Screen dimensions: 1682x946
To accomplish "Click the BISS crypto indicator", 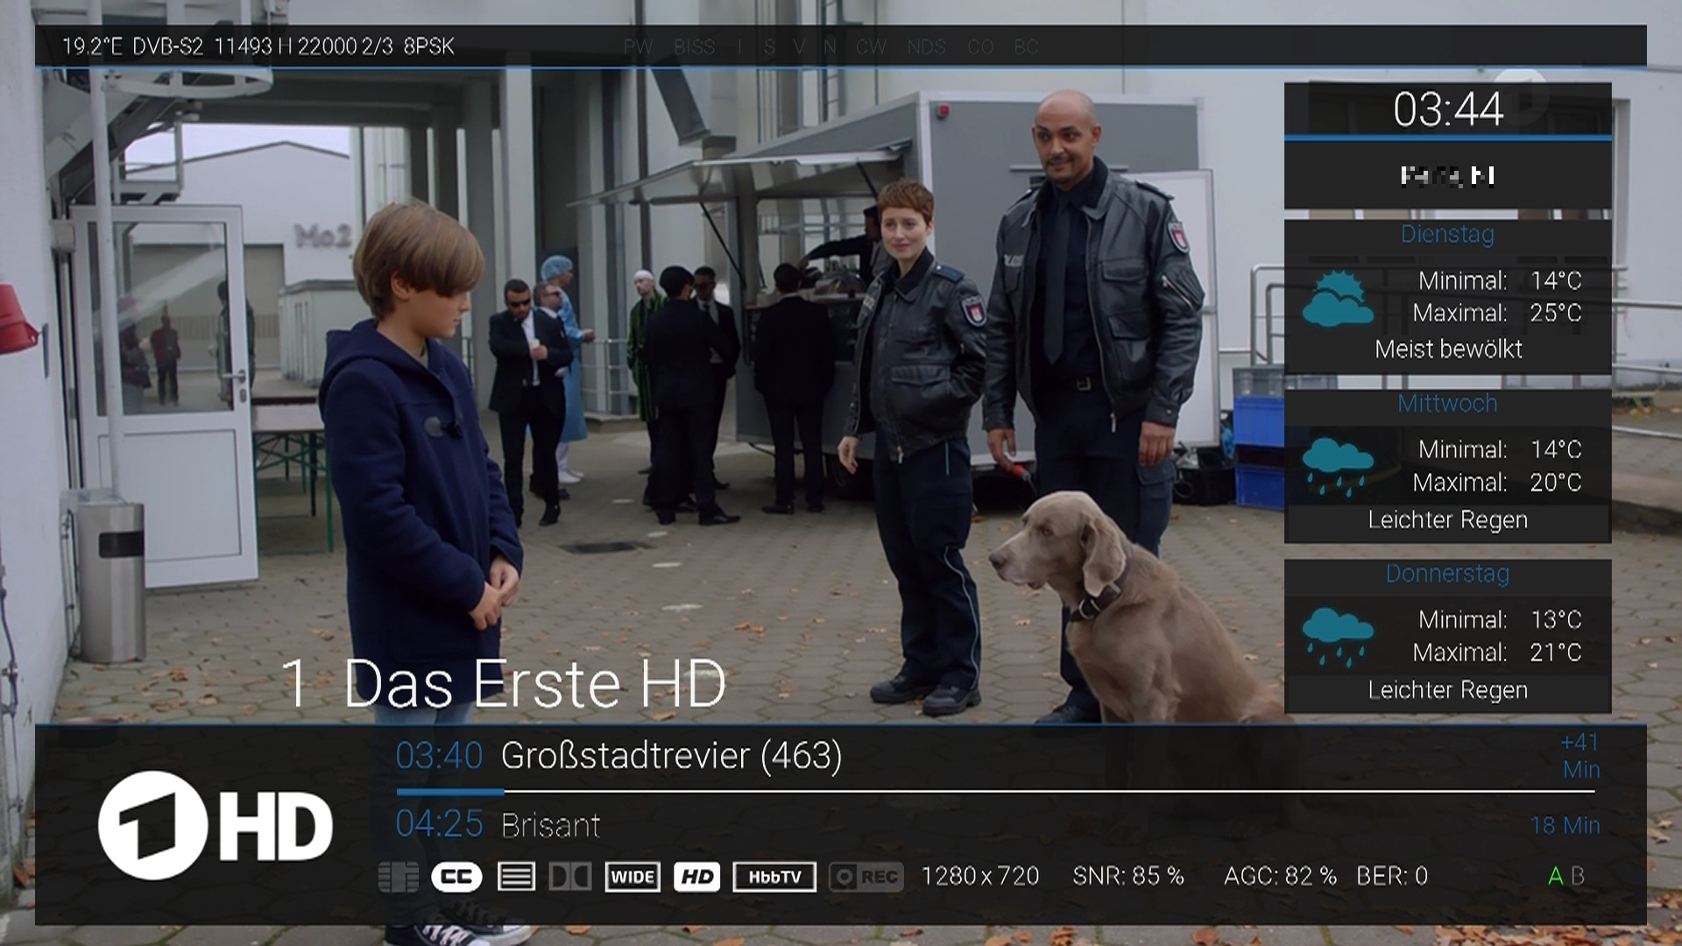I will (695, 47).
